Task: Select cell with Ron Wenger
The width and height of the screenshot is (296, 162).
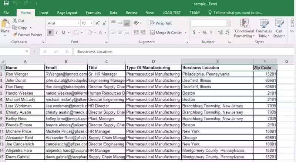Action: pyautogui.click(x=25, y=74)
